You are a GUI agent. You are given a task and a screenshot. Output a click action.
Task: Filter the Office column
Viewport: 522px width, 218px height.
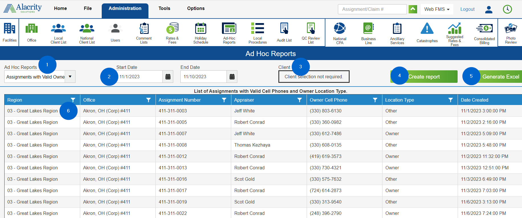[x=148, y=100]
